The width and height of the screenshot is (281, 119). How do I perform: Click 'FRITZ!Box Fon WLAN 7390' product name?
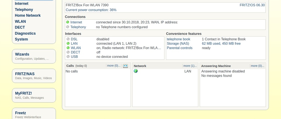tap(87, 5)
